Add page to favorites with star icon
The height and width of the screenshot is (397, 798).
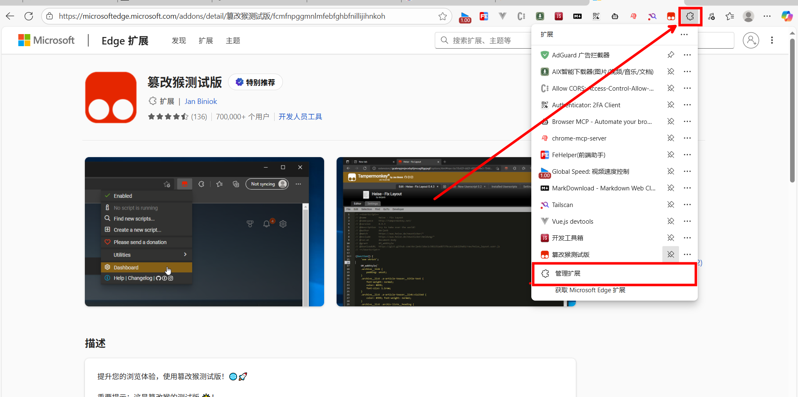click(x=442, y=16)
